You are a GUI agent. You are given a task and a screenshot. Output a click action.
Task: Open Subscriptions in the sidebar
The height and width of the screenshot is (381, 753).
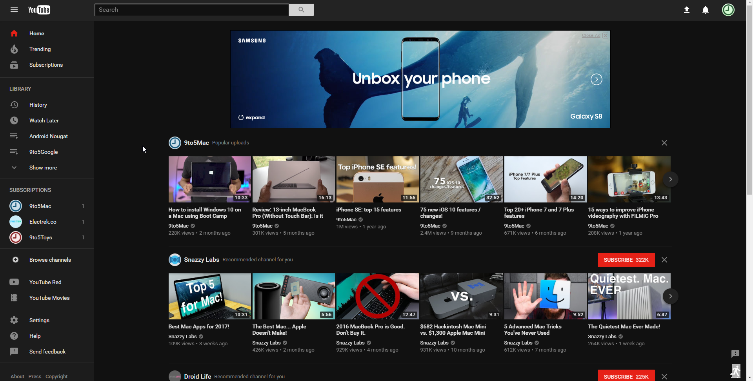[x=46, y=65]
